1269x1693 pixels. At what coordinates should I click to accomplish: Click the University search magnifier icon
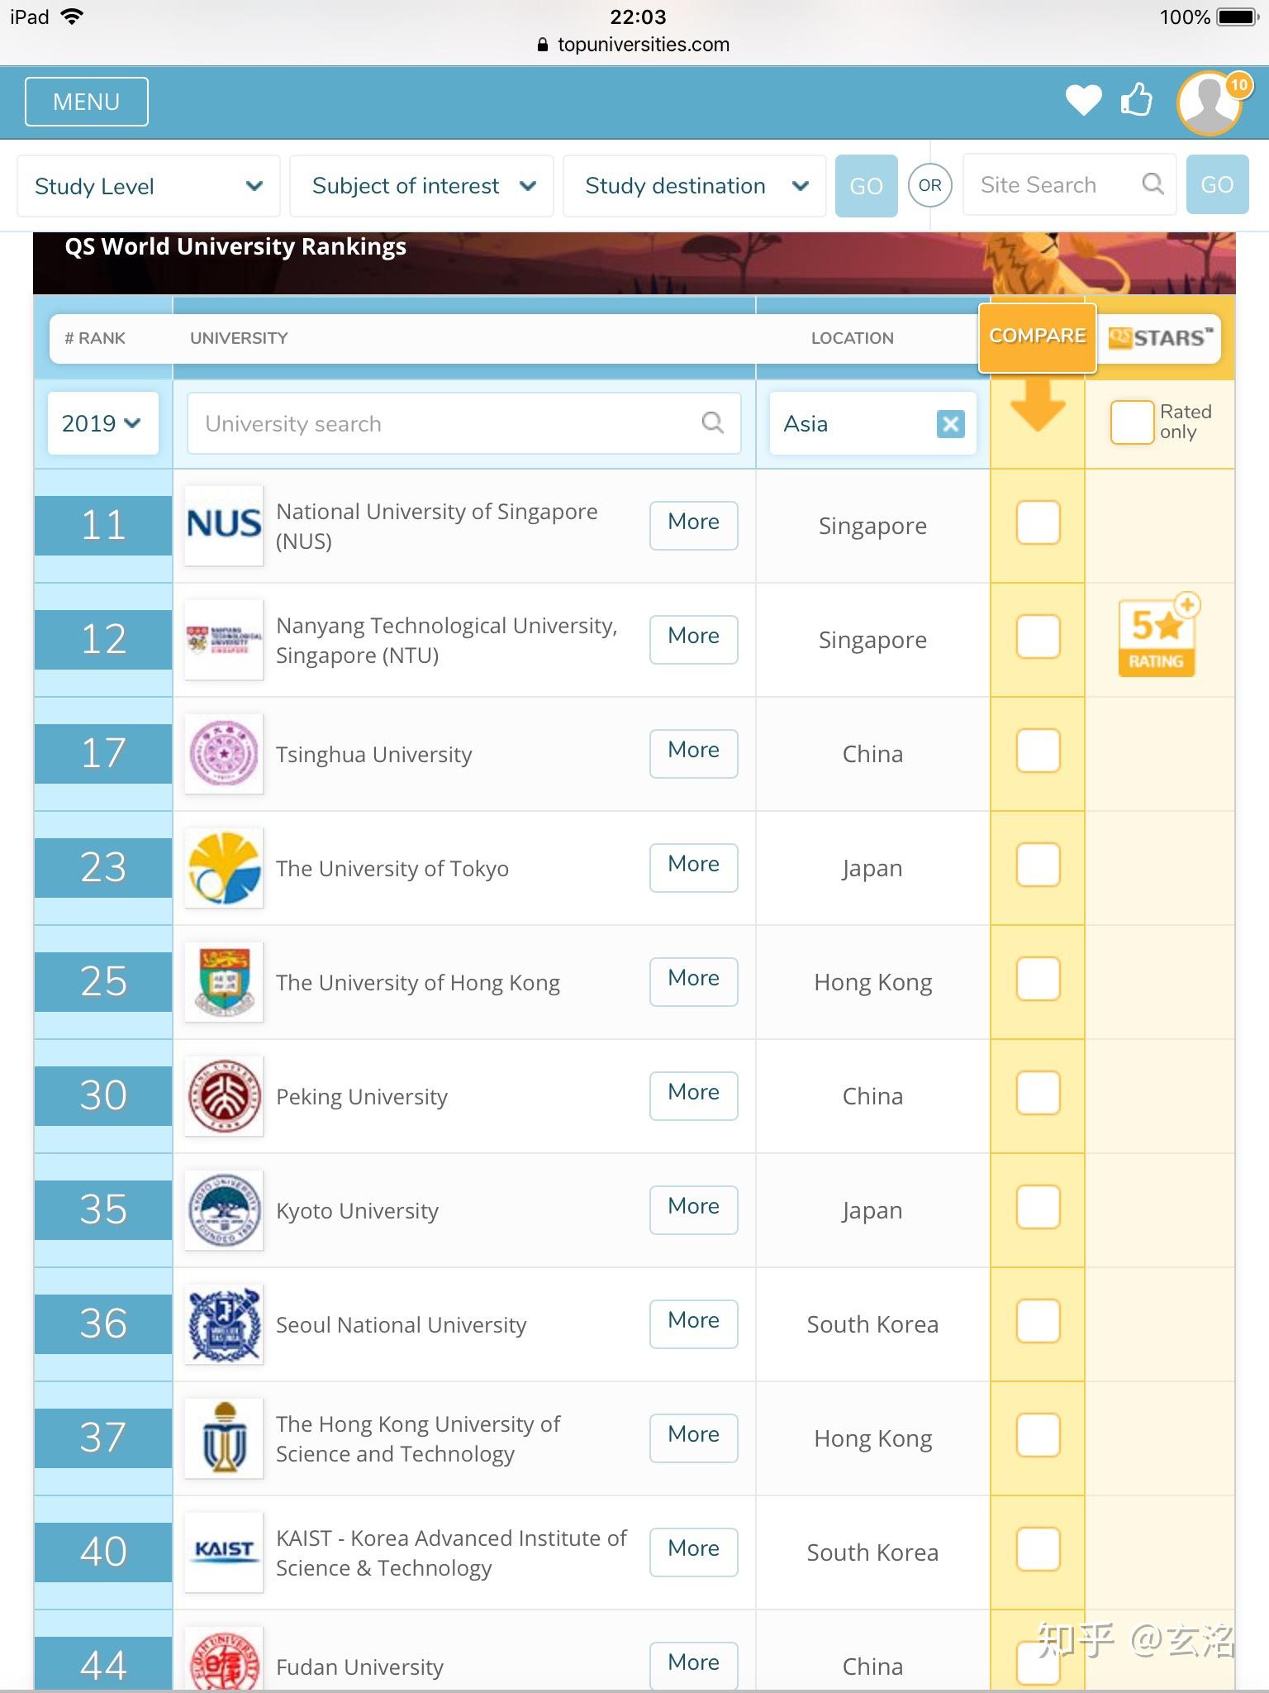(x=712, y=423)
